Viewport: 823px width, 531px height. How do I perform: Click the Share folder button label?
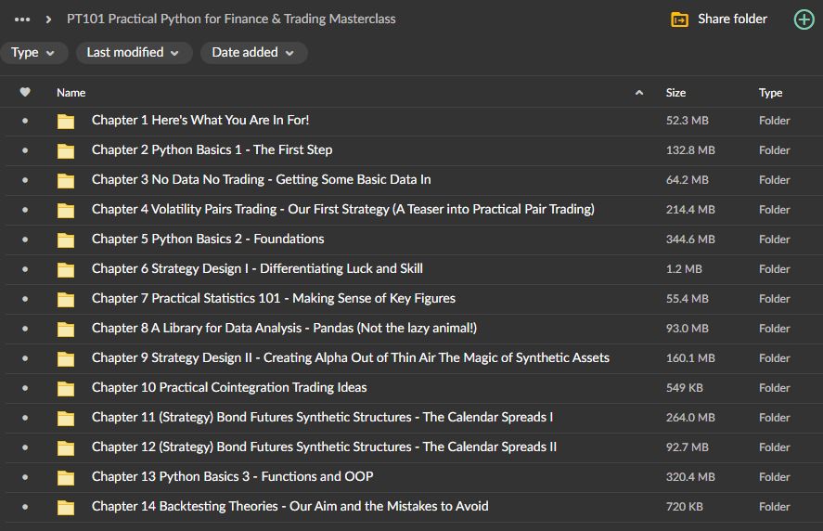732,19
